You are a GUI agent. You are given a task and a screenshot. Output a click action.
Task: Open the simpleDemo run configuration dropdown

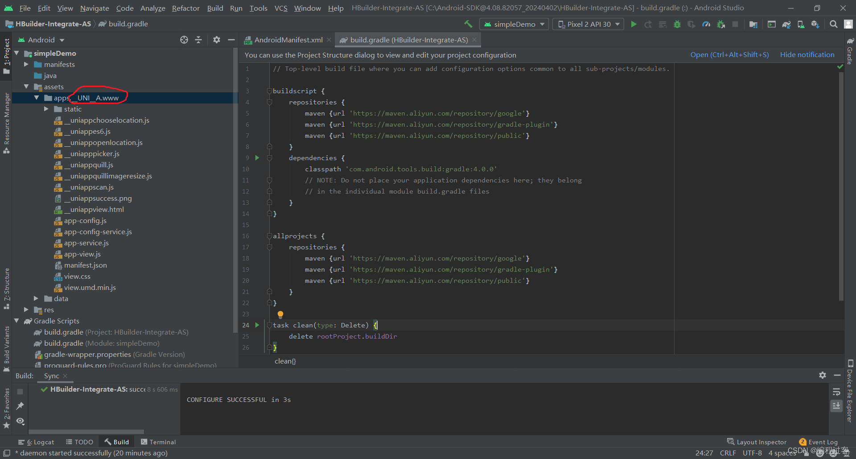coord(514,24)
